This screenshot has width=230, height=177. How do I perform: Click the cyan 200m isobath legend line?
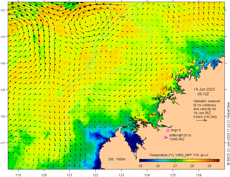coord(112,162)
